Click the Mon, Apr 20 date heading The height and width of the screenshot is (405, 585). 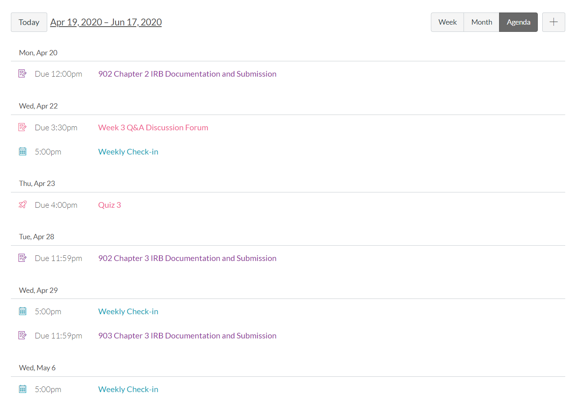pyautogui.click(x=38, y=53)
